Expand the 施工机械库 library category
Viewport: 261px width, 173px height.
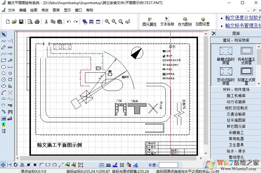(x=236, y=96)
